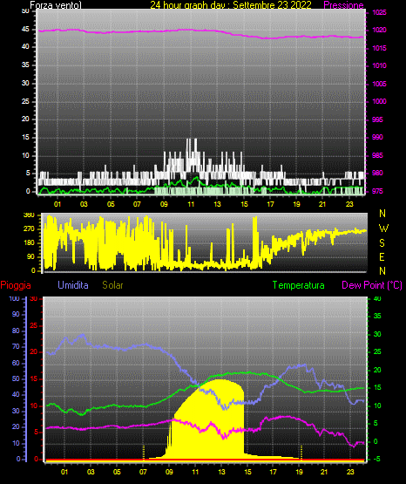The height and width of the screenshot is (484, 406).
Task: Click the "1025" pressure axis value
Action: [x=379, y=13]
